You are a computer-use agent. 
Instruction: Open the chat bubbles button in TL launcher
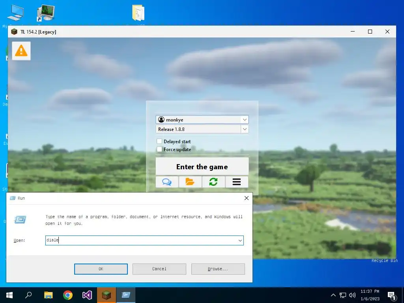[167, 182]
